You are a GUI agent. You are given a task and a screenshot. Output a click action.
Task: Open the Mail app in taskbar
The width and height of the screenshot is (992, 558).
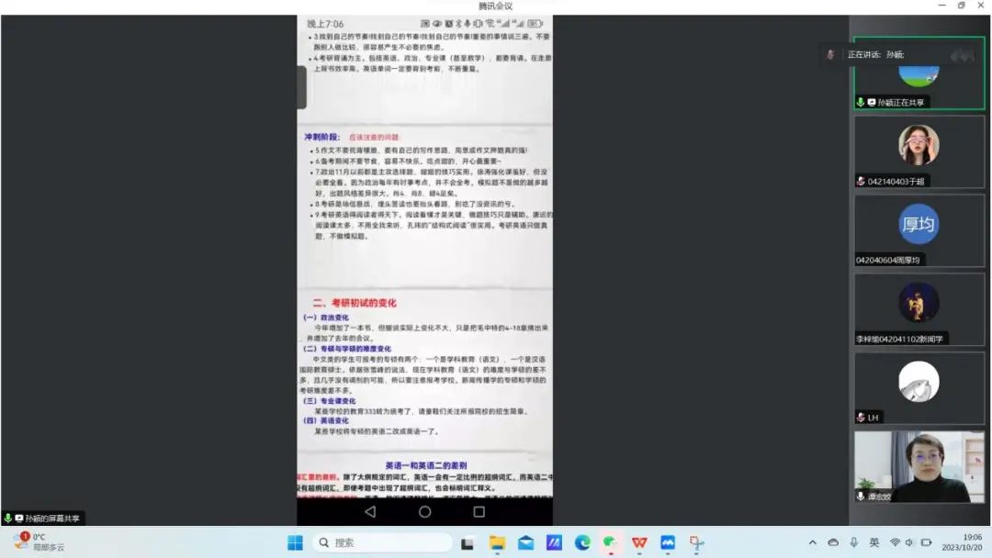[x=525, y=542]
